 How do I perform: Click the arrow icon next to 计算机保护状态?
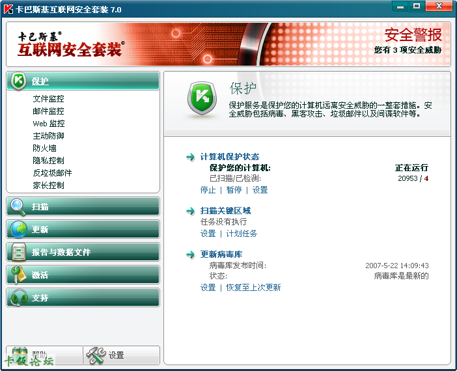tap(191, 157)
